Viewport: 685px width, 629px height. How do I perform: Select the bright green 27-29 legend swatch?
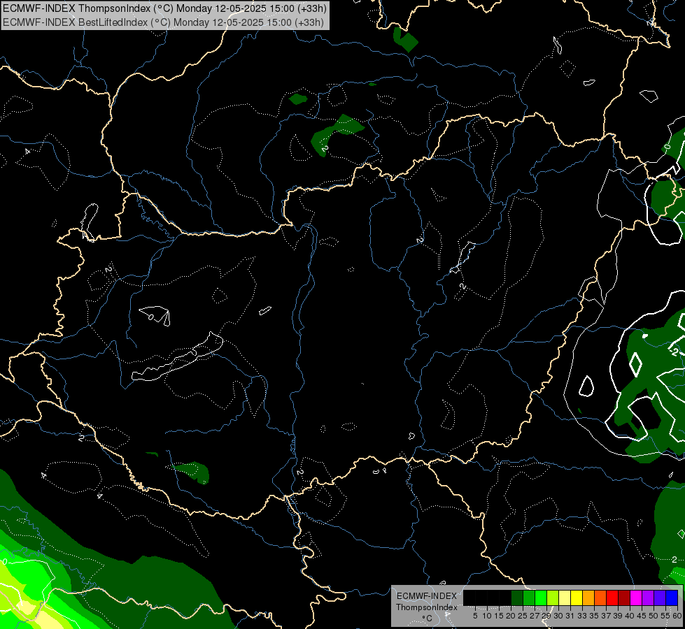(541, 598)
